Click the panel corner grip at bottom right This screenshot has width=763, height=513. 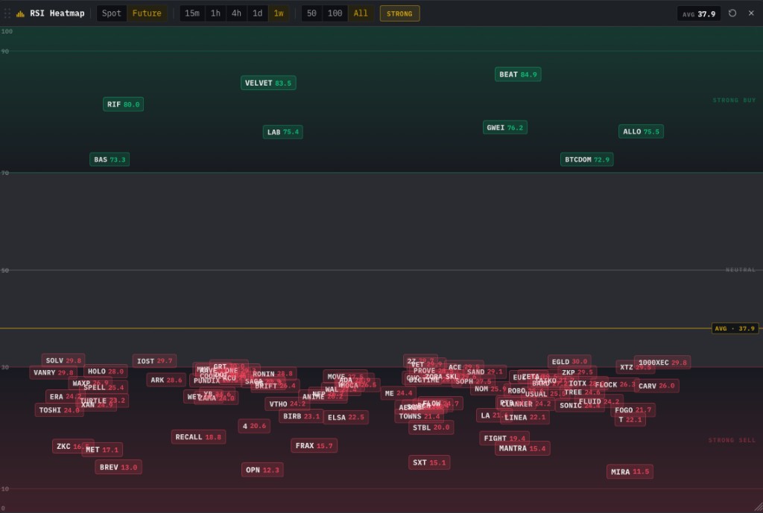(x=757, y=507)
